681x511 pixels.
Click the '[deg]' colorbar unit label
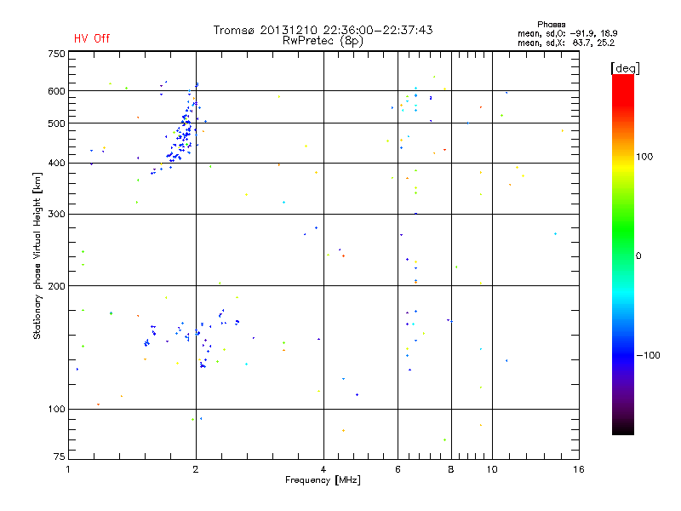pos(625,68)
